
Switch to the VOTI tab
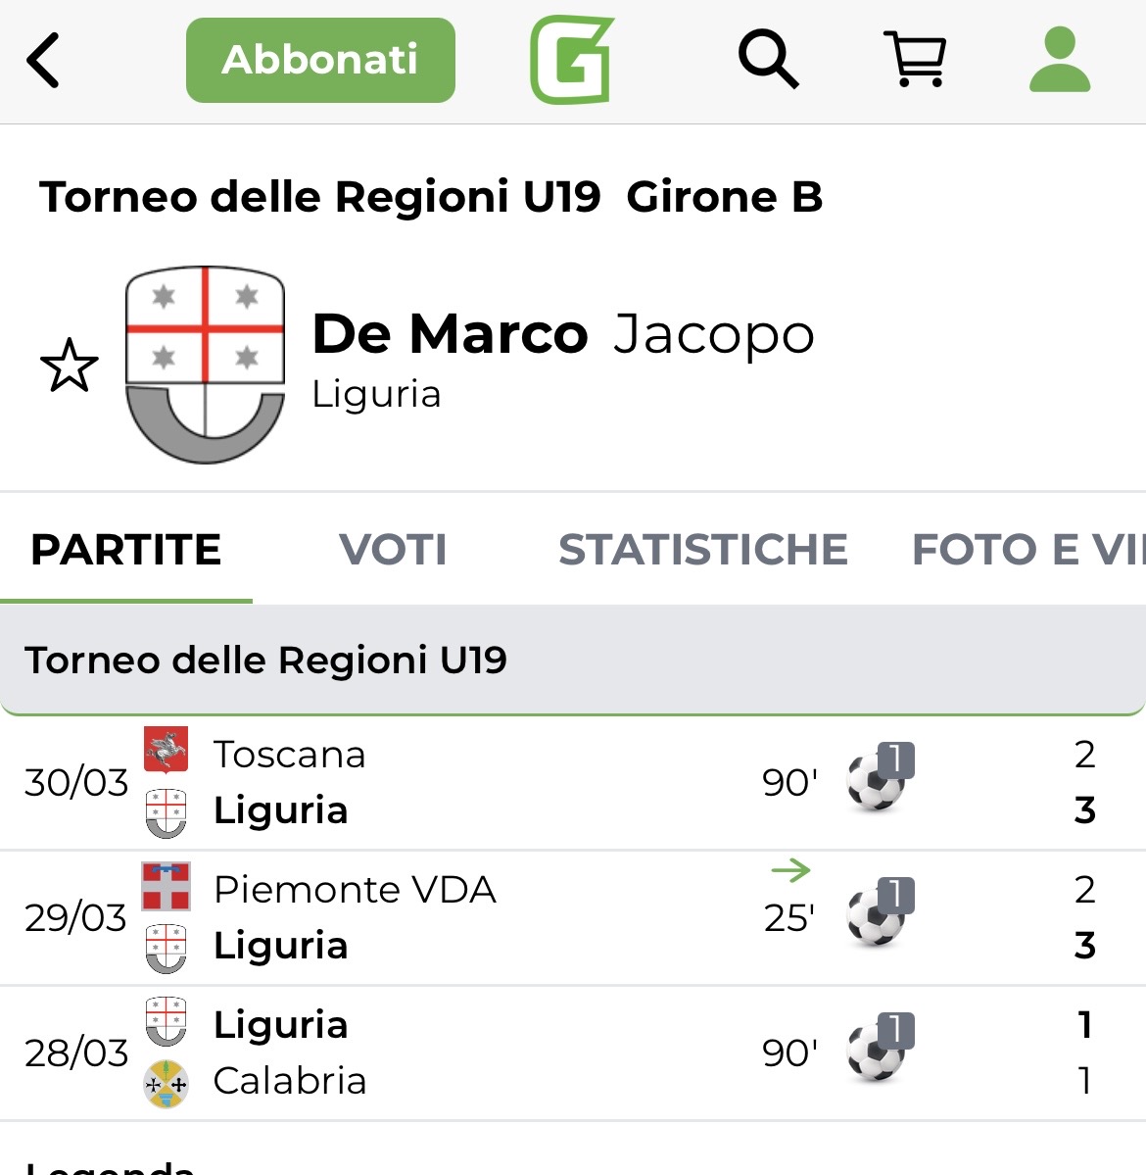tap(393, 550)
